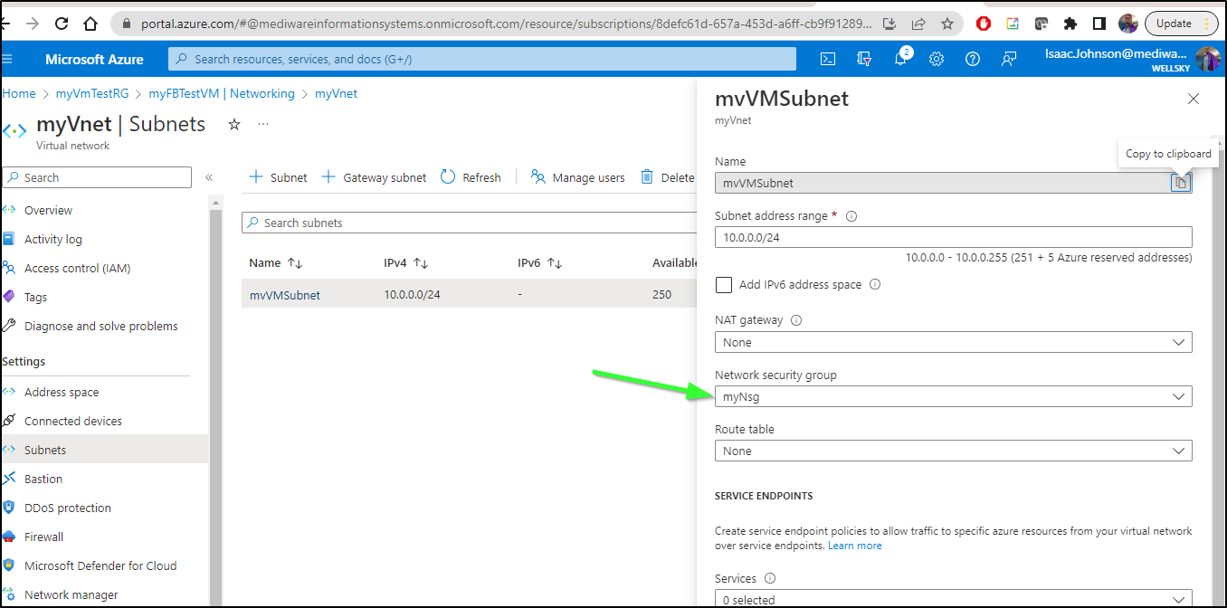This screenshot has width=1227, height=608.
Task: Click Delete in the toolbar
Action: [668, 177]
